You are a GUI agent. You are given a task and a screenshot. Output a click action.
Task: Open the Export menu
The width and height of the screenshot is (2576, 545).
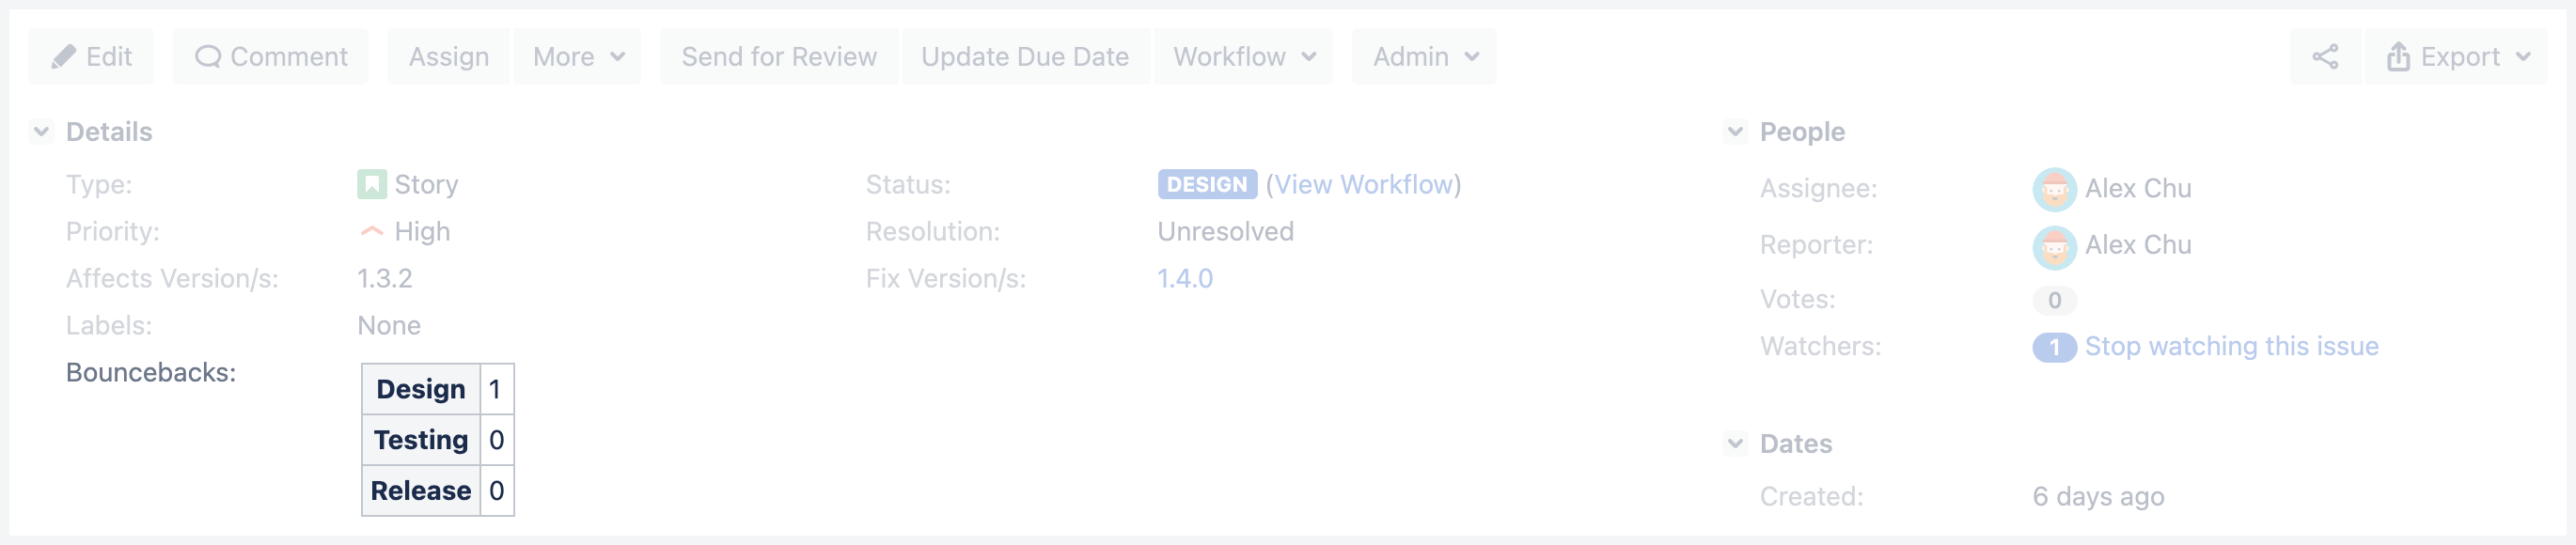click(x=2457, y=57)
